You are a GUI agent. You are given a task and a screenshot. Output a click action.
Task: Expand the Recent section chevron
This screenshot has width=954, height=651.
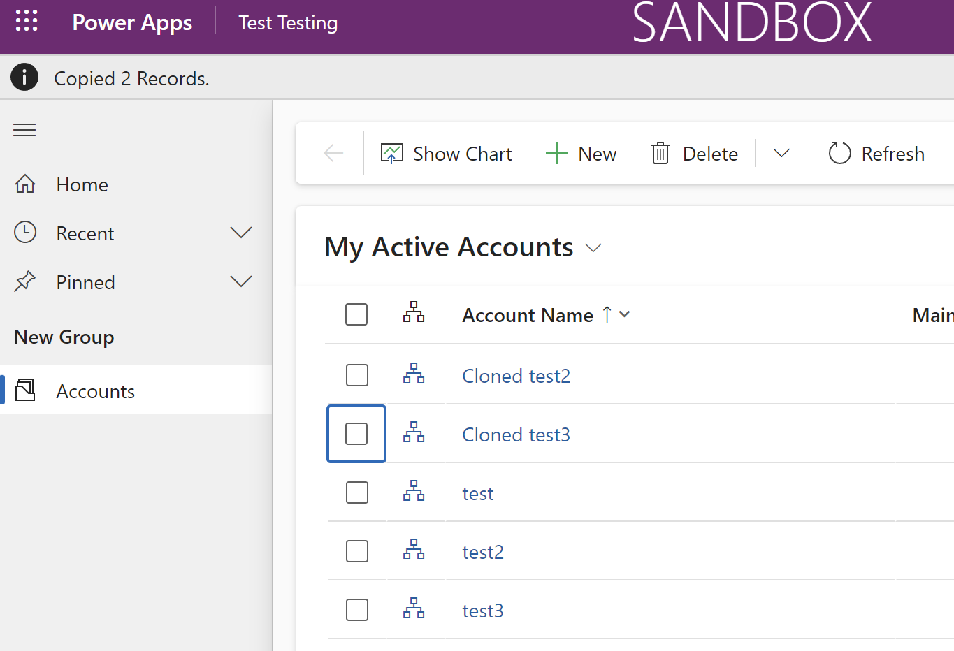pyautogui.click(x=241, y=233)
